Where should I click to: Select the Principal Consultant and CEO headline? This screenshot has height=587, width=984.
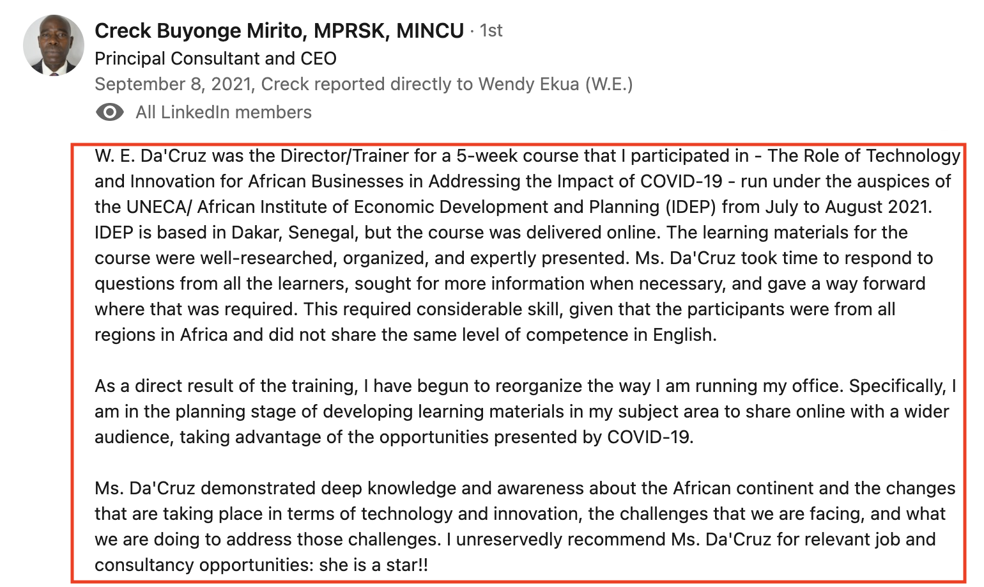[x=215, y=59]
